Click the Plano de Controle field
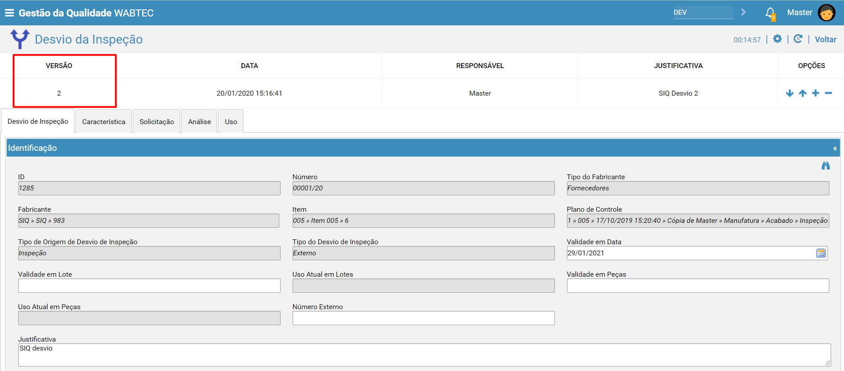Image resolution: width=844 pixels, height=371 pixels. [x=698, y=221]
